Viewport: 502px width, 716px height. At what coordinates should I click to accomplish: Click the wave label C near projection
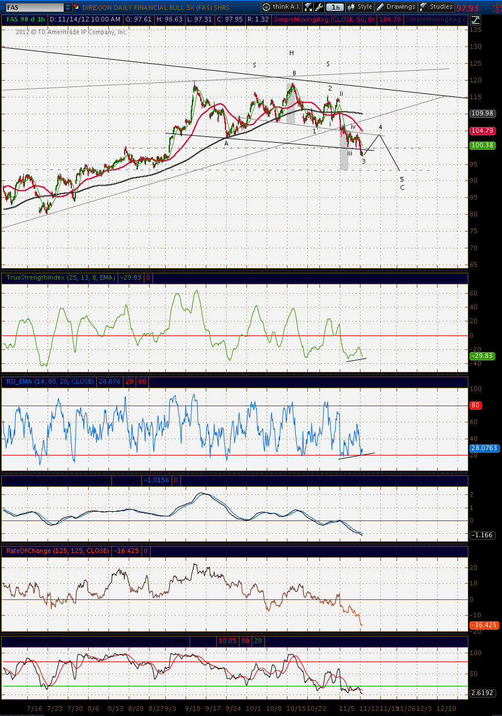coord(402,187)
